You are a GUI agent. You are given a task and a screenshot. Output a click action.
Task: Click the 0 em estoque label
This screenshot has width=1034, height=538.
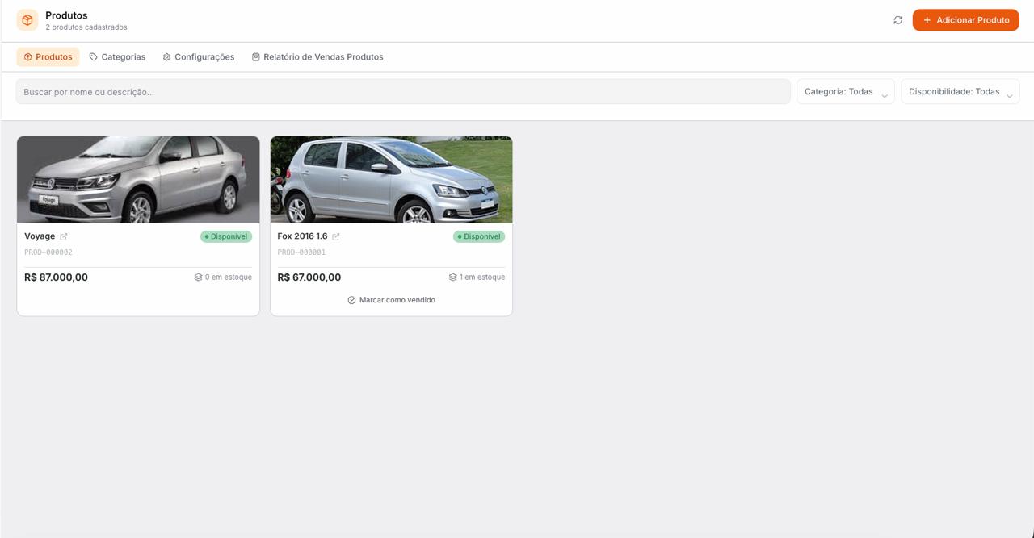[x=229, y=277]
